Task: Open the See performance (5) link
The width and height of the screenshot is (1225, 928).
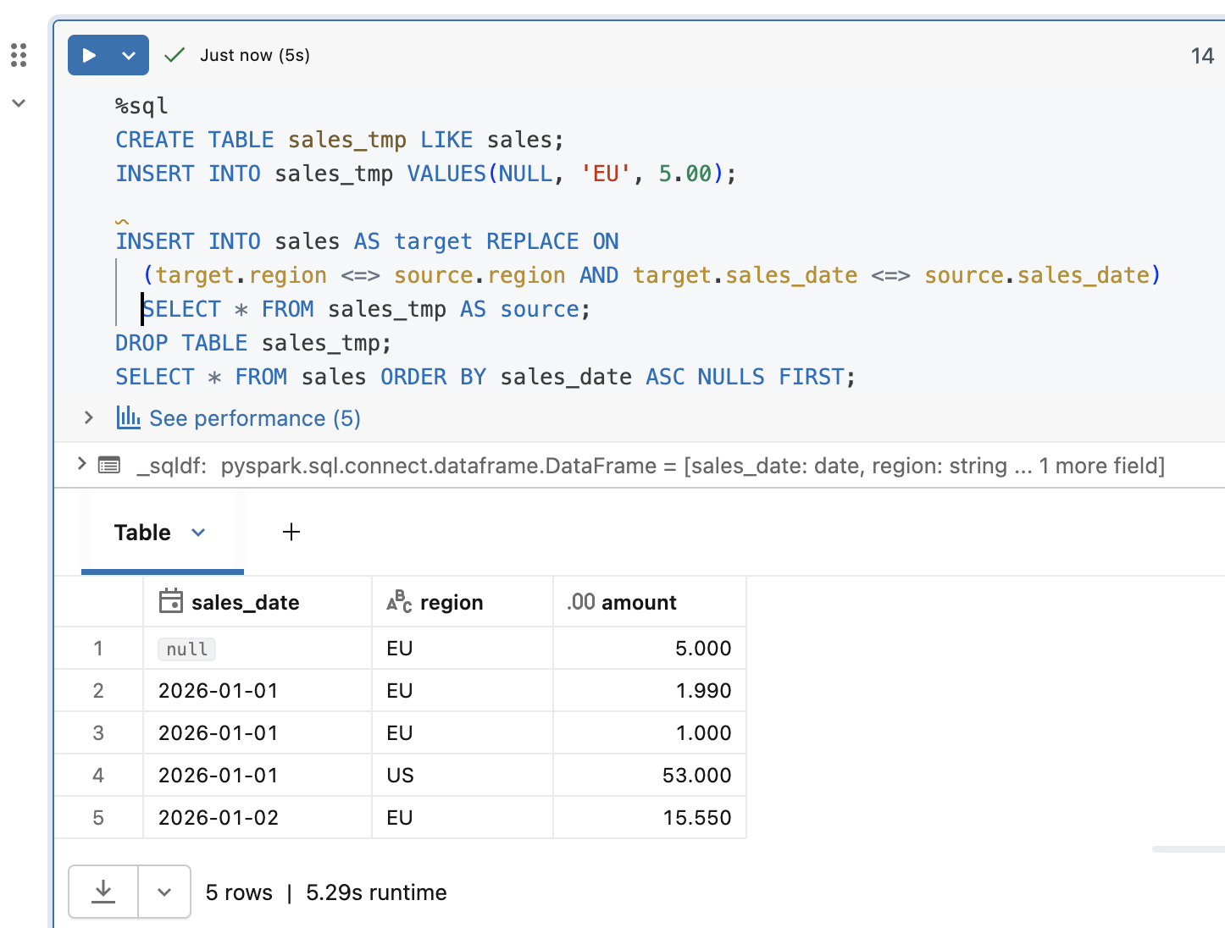Action: click(x=254, y=418)
